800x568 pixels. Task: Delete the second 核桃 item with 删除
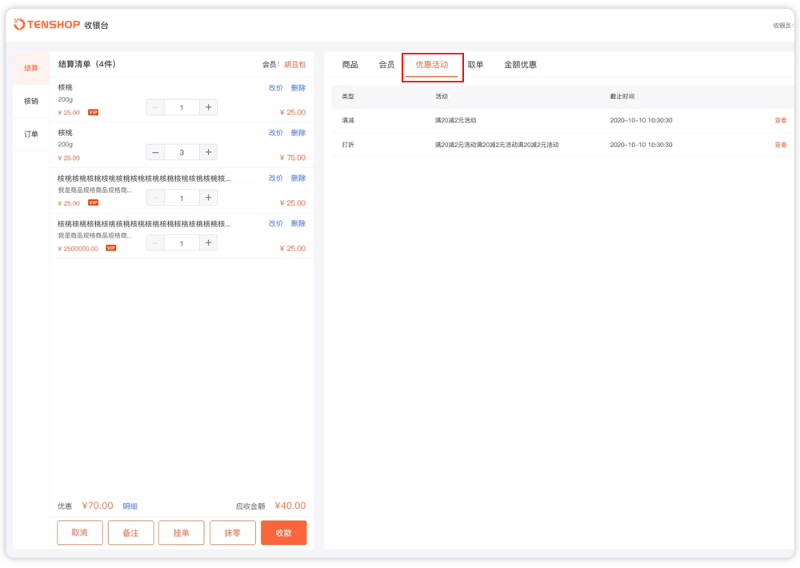298,133
